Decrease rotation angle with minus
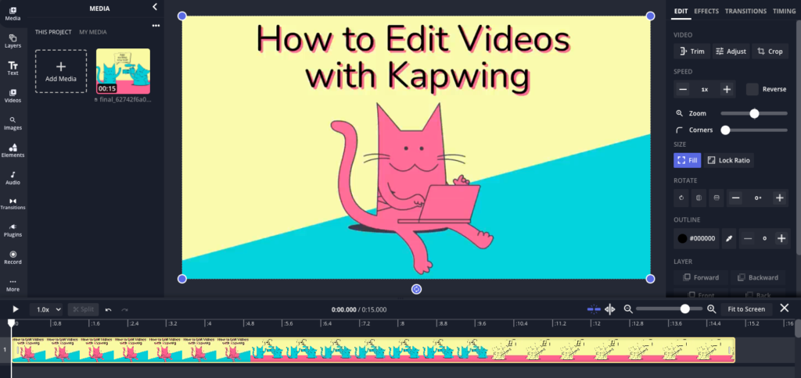The width and height of the screenshot is (801, 378). click(735, 198)
